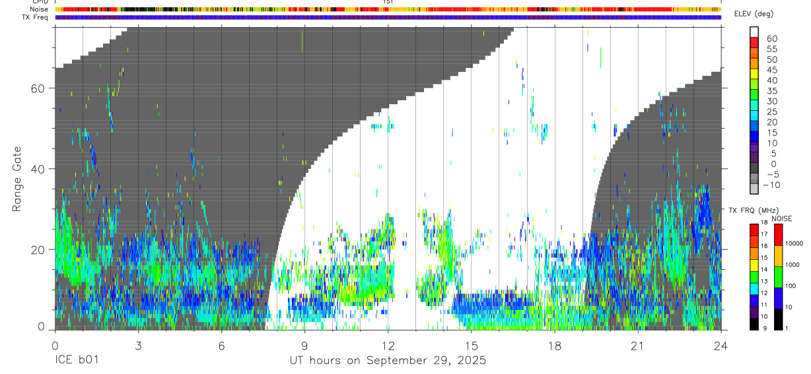Click the '60' tick on Range Gate axis
Viewport: 811px width, 374px height.
[x=38, y=88]
